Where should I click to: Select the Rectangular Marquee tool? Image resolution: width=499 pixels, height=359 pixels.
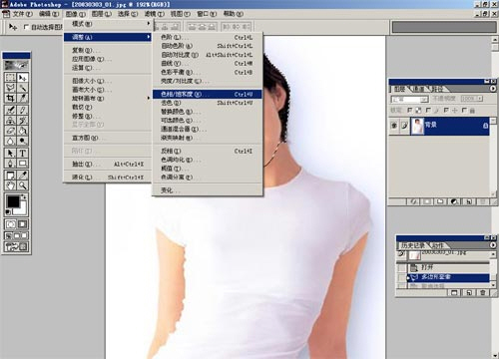tap(10, 78)
